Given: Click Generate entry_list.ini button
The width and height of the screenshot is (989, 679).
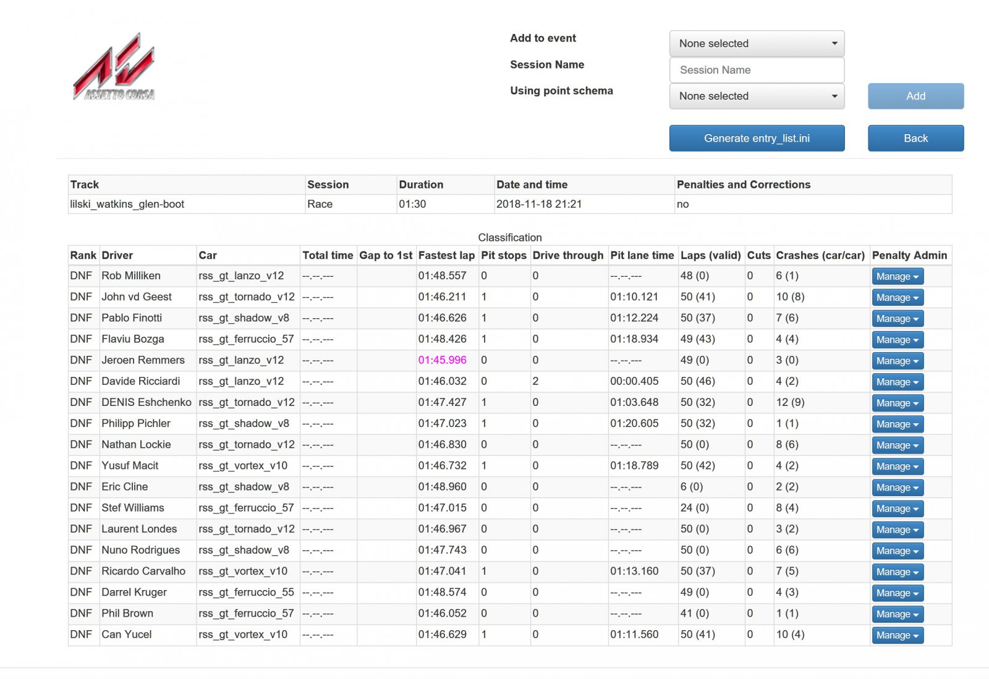Looking at the screenshot, I should (757, 138).
